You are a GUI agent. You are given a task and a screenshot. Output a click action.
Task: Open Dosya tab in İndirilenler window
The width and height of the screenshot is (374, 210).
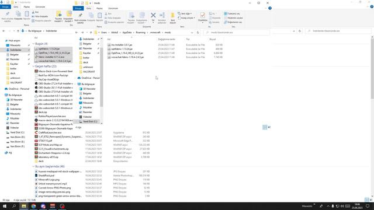coord(5,7)
